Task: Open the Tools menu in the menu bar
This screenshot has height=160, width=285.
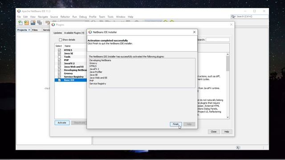Action: (110, 17)
